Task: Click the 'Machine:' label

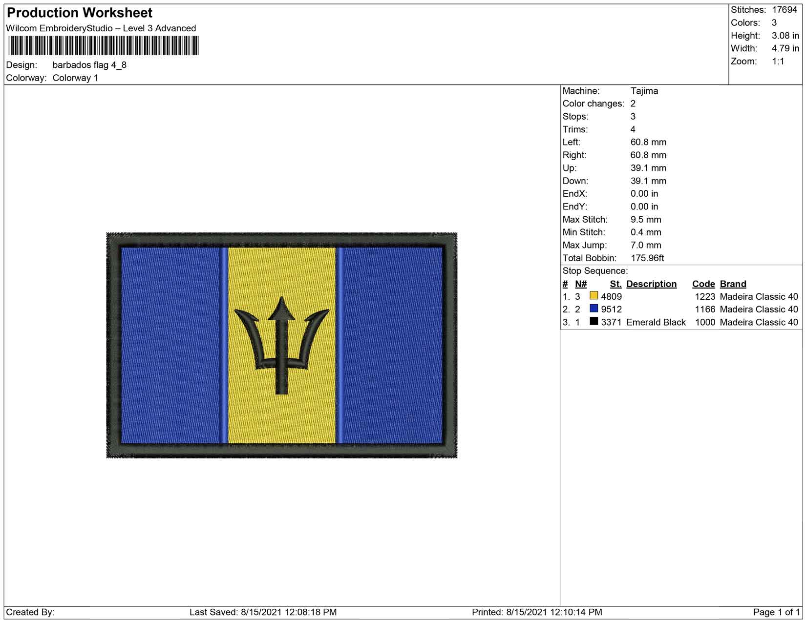Action: pyautogui.click(x=581, y=91)
